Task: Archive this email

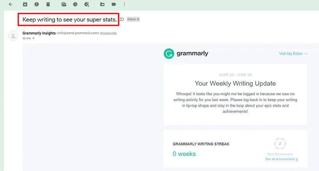Action: [25, 4]
